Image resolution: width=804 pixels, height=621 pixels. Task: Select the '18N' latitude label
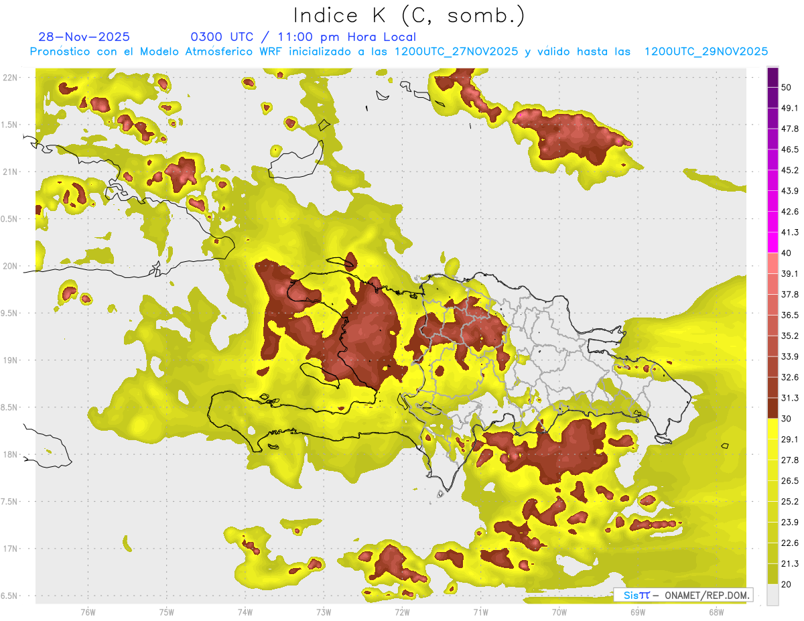point(10,454)
